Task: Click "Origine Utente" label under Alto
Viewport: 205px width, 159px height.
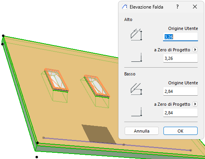Action: point(183,28)
